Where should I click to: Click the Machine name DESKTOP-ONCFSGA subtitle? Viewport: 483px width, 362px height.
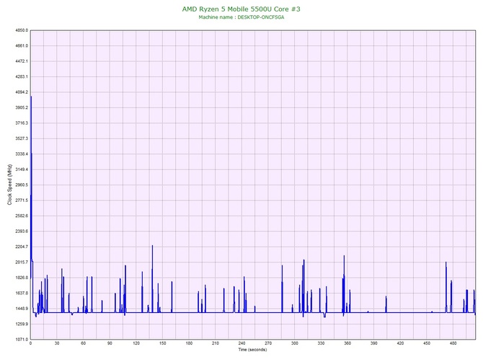pyautogui.click(x=241, y=17)
